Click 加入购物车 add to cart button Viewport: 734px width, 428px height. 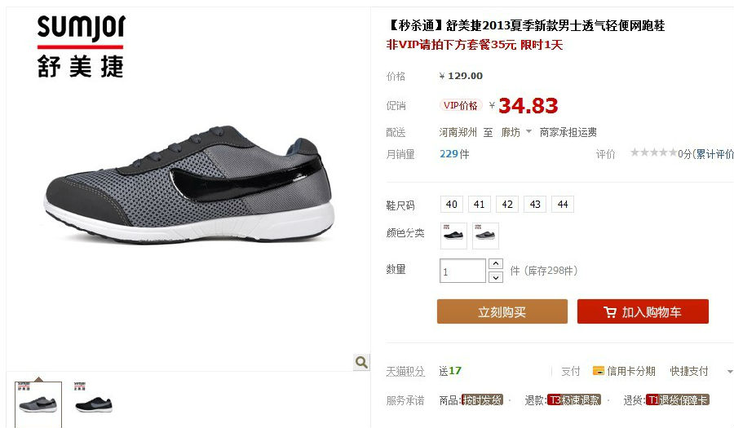coord(643,311)
